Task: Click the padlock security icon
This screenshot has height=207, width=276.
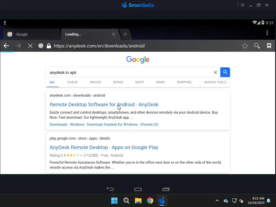Action: tap(49, 46)
